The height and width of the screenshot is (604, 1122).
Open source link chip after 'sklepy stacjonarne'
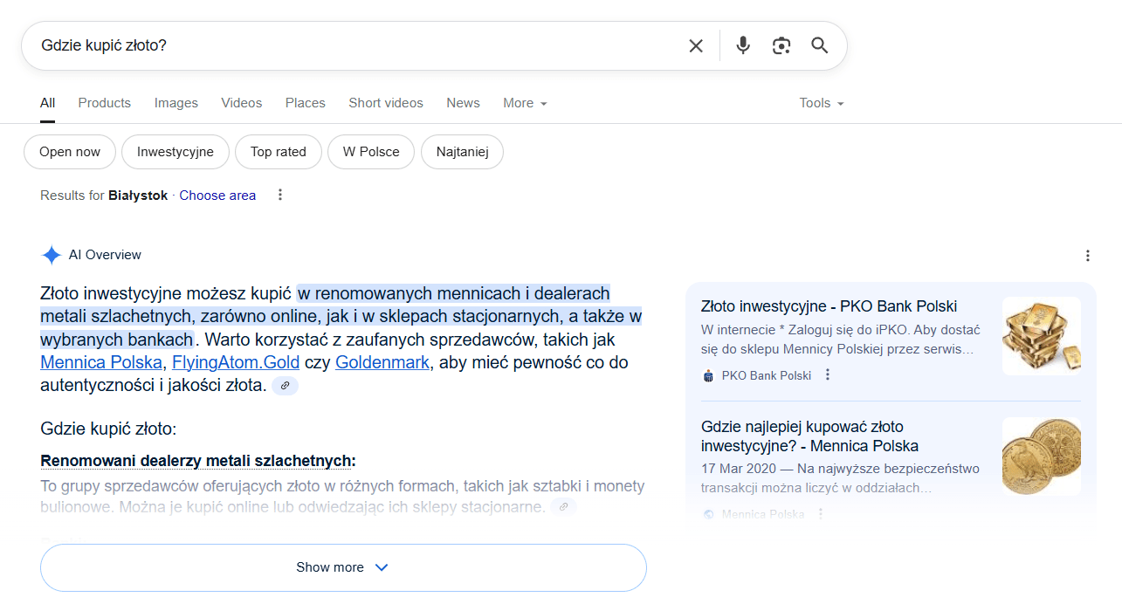564,506
